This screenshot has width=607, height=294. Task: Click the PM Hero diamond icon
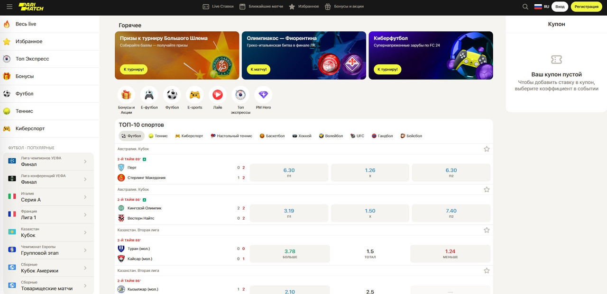(x=263, y=95)
